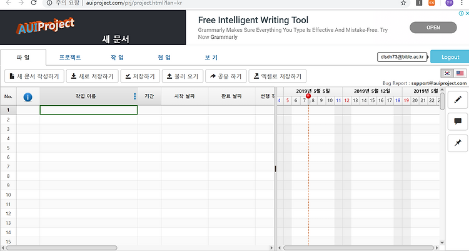Click support@auiproject.com email link
Viewport: 469px width, 251px height.
439,83
